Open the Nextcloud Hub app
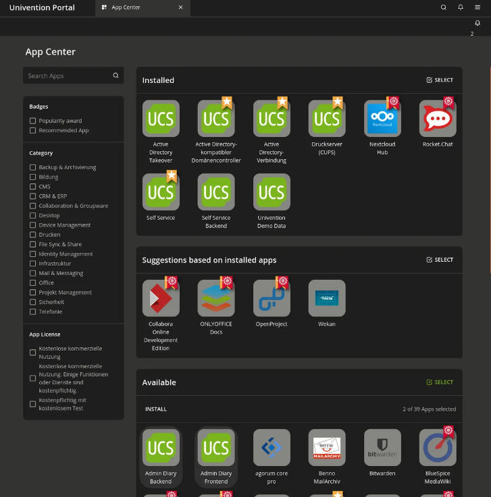The image size is (491, 497). click(x=382, y=119)
